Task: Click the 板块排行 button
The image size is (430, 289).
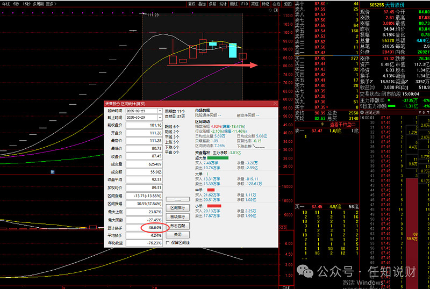Action: point(177,216)
